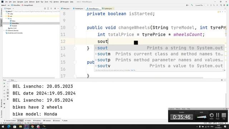Open the Navigate menu
Viewport: 229px width, 129px height.
(20, 2)
